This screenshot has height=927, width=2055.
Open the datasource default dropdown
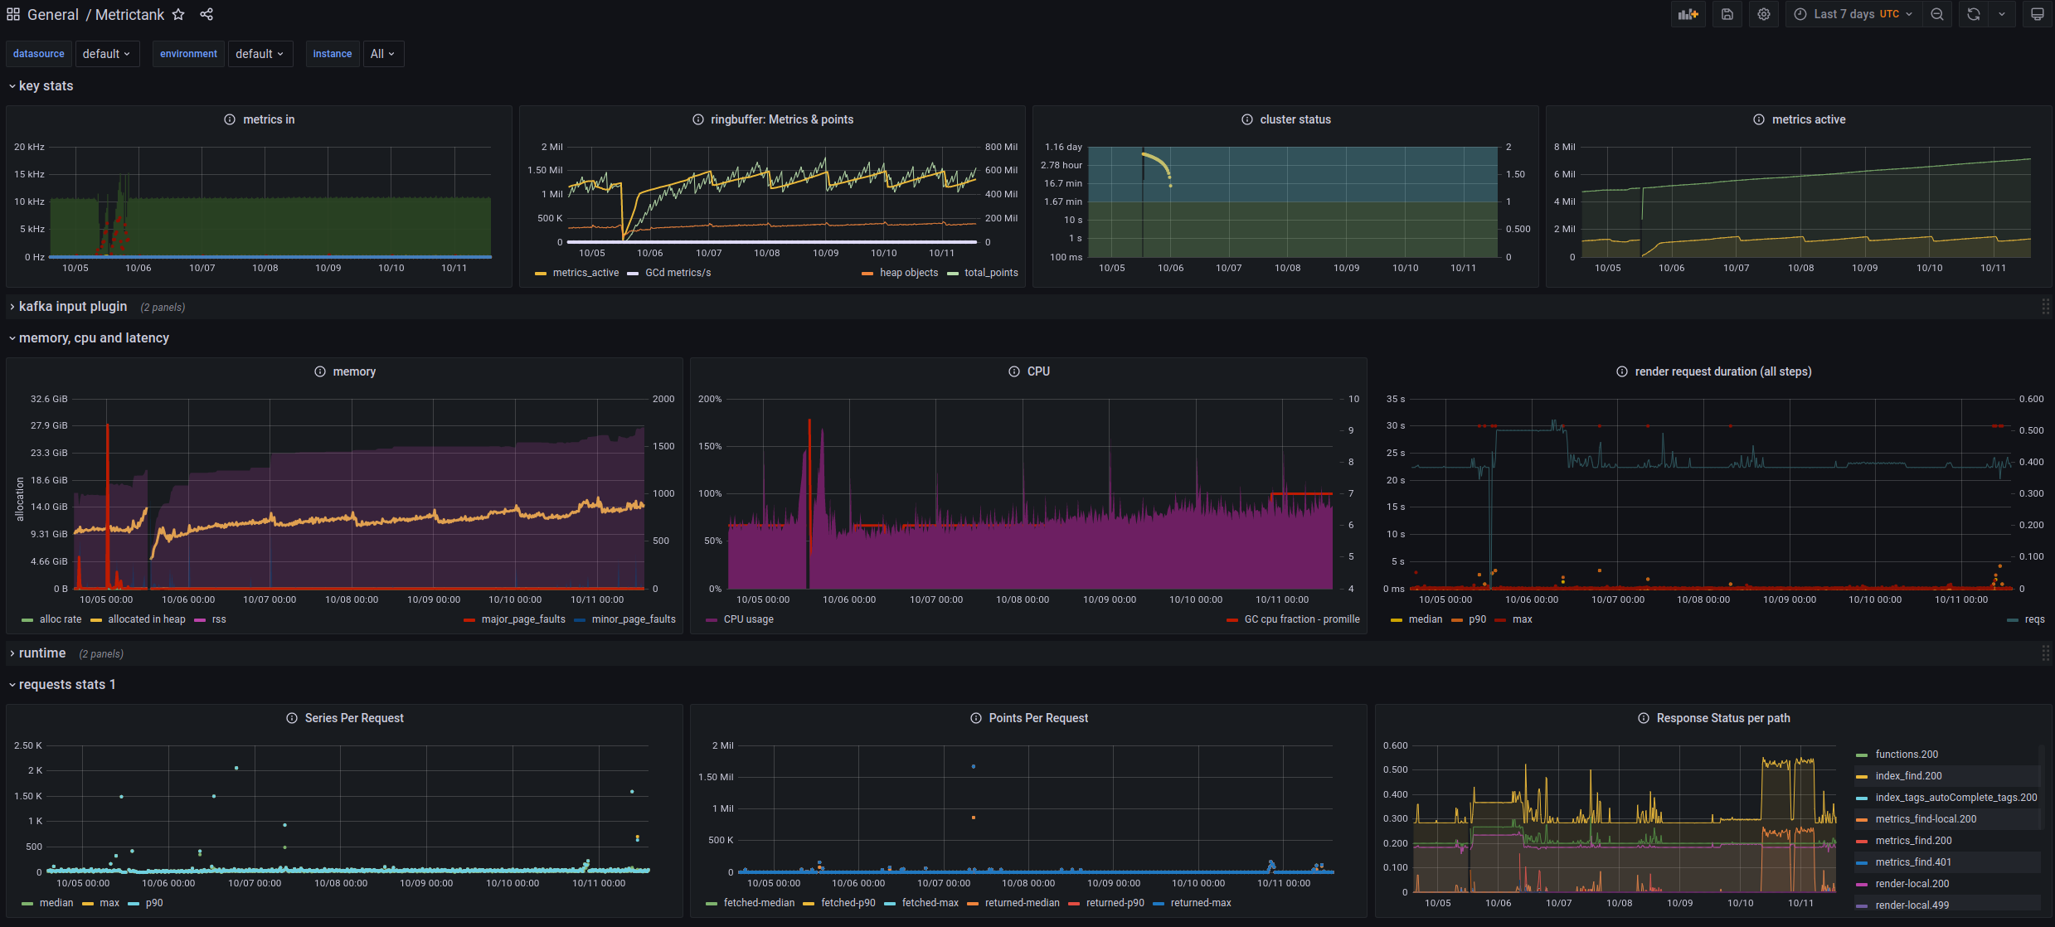point(107,53)
